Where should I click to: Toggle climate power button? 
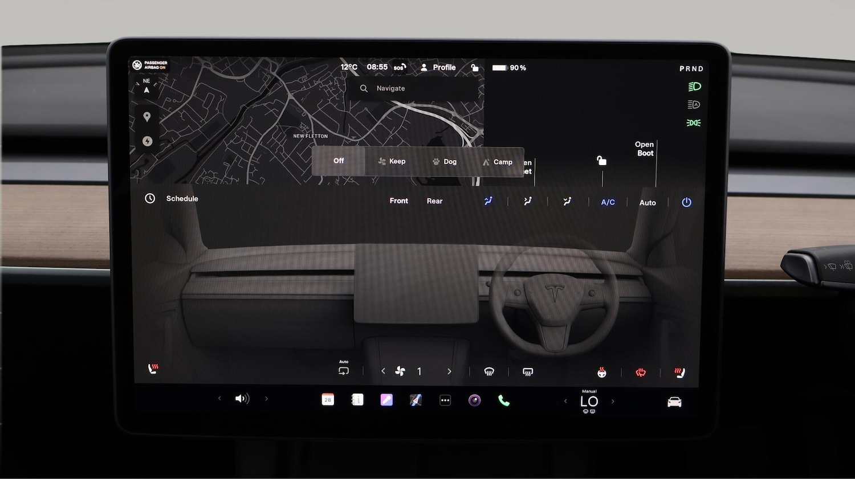[686, 202]
